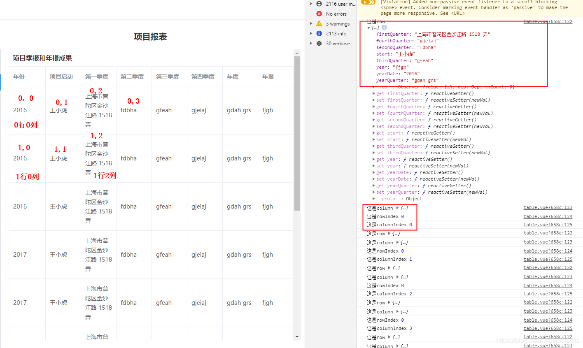The height and width of the screenshot is (348, 583).
Task: Expand the get thirdQuarter getter
Action: pyautogui.click(x=373, y=146)
